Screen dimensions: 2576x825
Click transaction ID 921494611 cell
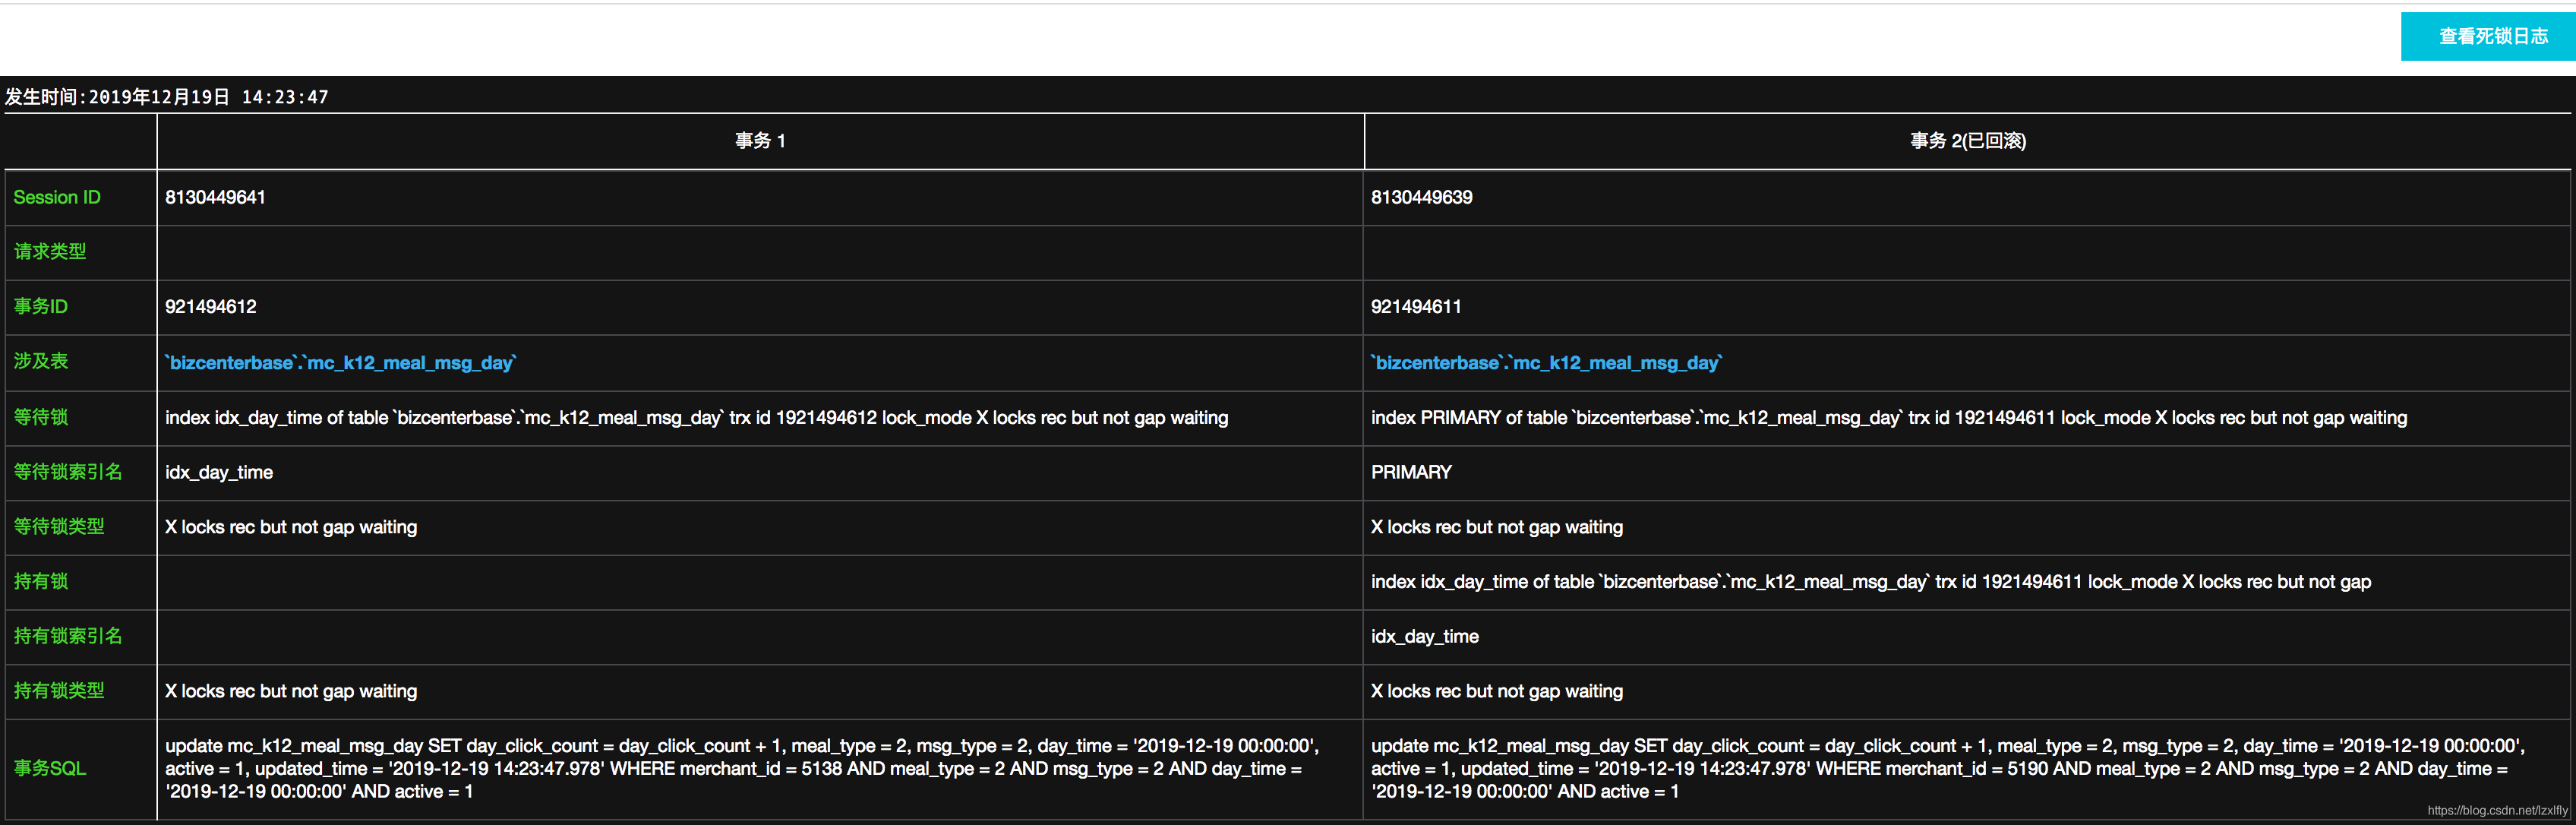(x=1415, y=307)
